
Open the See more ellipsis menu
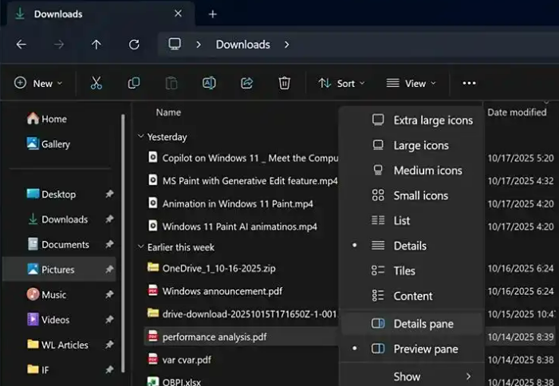point(469,83)
